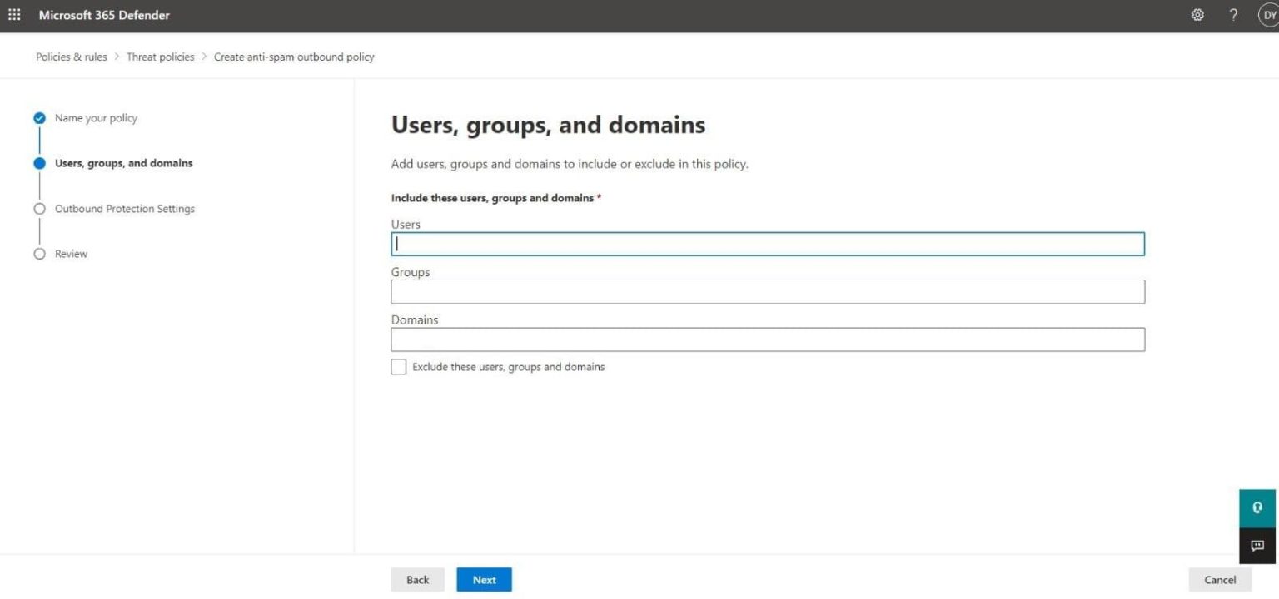The width and height of the screenshot is (1279, 599).
Task: Click inside the Groups input field
Action: (x=768, y=291)
